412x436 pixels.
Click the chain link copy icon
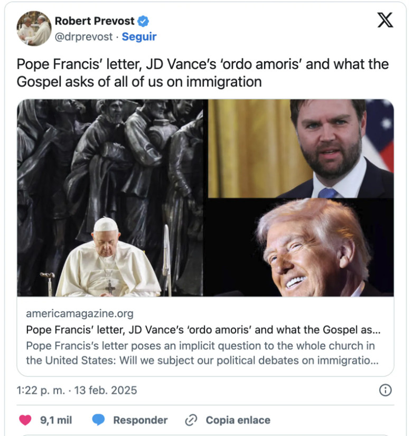tap(191, 420)
